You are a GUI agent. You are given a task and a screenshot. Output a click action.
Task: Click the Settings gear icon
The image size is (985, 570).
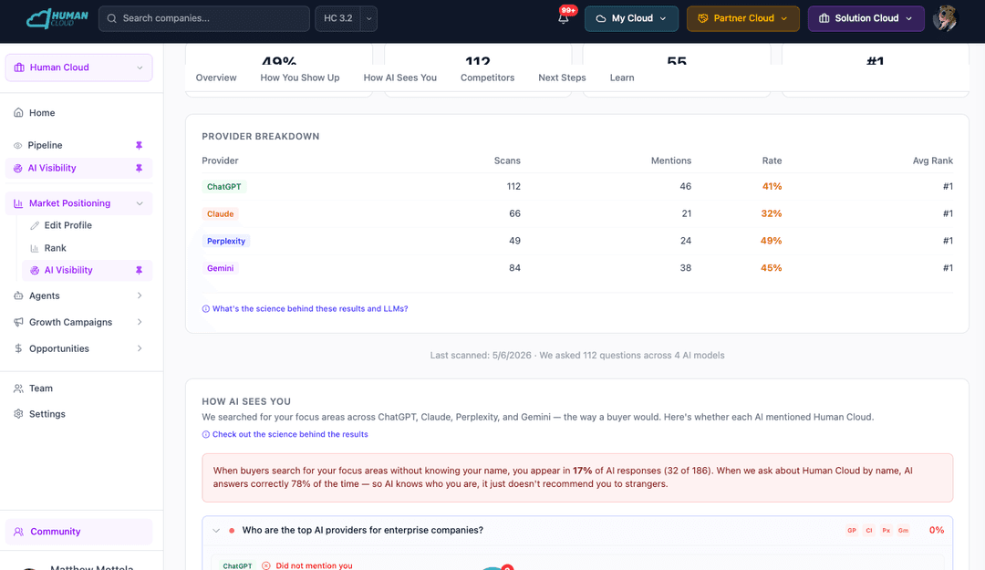pos(18,414)
